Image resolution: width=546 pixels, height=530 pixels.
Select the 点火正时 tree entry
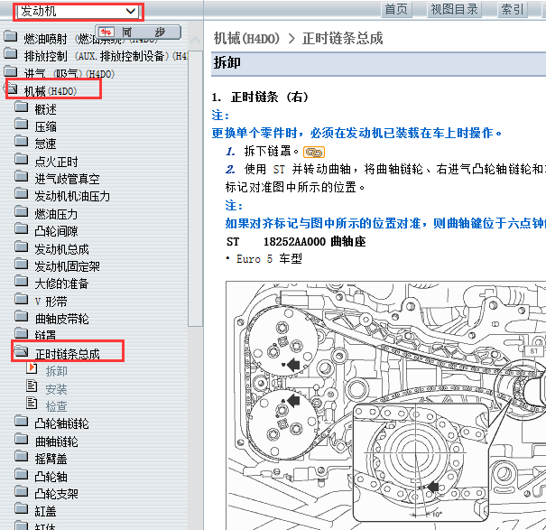point(57,162)
